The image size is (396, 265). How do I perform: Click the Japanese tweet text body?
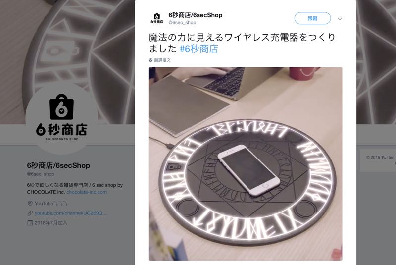242,43
